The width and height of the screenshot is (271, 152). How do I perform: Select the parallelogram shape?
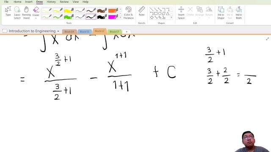point(164,14)
